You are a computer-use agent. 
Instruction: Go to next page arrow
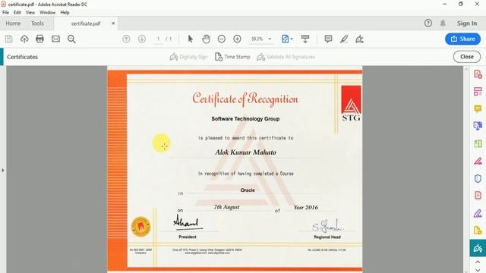point(142,39)
